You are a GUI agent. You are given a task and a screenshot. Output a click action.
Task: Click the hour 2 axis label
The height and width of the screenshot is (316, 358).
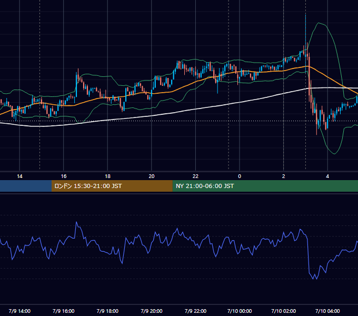coord(284,176)
